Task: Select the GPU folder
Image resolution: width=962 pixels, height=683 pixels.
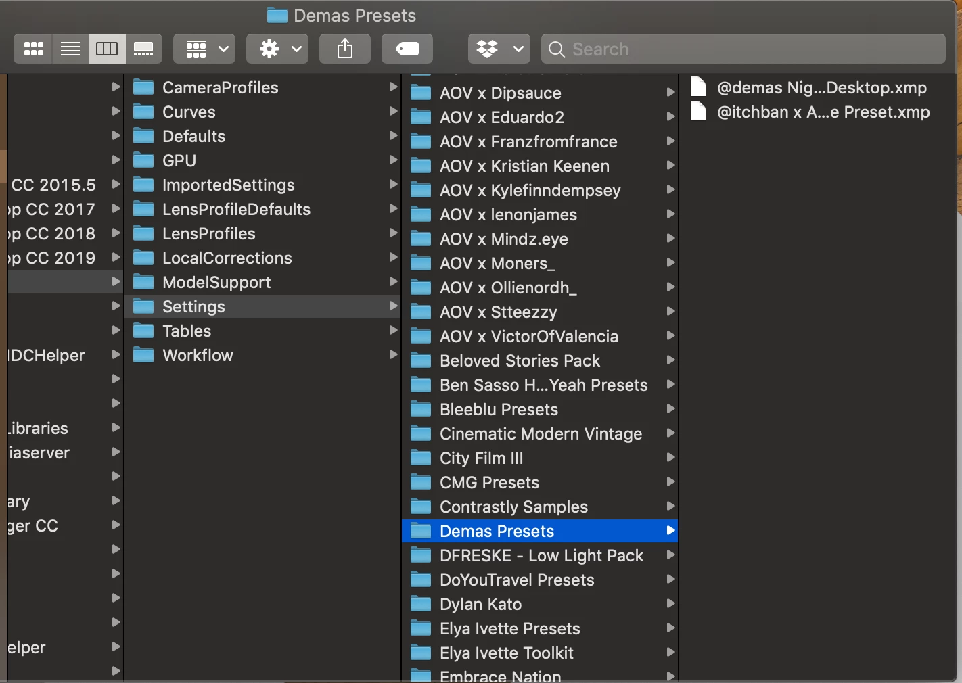Action: pos(262,160)
